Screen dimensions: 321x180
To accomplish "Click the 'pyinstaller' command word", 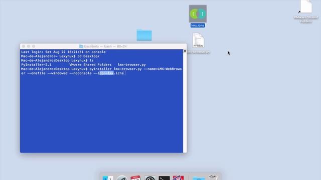I will [x=100, y=69].
